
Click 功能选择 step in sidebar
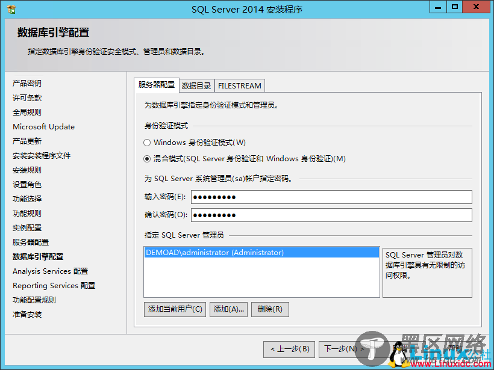point(27,199)
